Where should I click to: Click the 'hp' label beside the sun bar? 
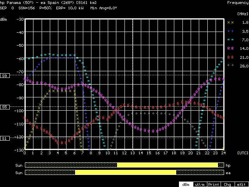(x=228, y=166)
